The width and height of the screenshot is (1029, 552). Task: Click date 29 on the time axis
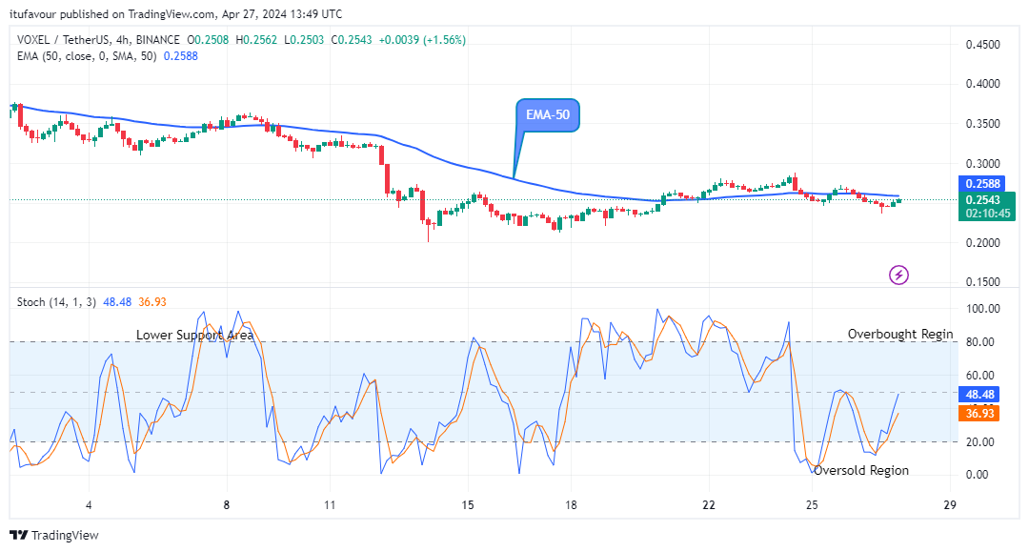tap(950, 504)
